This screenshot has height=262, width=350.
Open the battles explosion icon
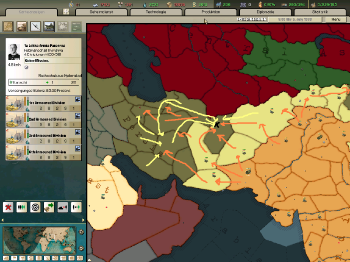pyautogui.click(x=63, y=27)
